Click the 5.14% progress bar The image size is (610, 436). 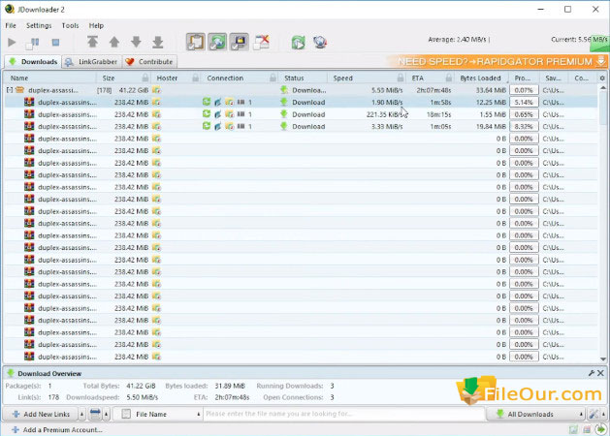524,102
